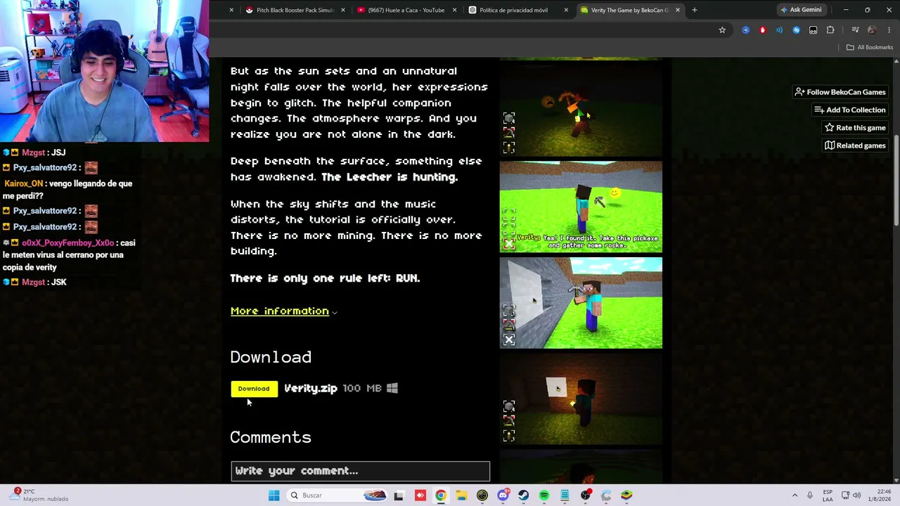900x506 pixels.
Task: Click the microphone icon in system tray
Action: click(x=810, y=495)
